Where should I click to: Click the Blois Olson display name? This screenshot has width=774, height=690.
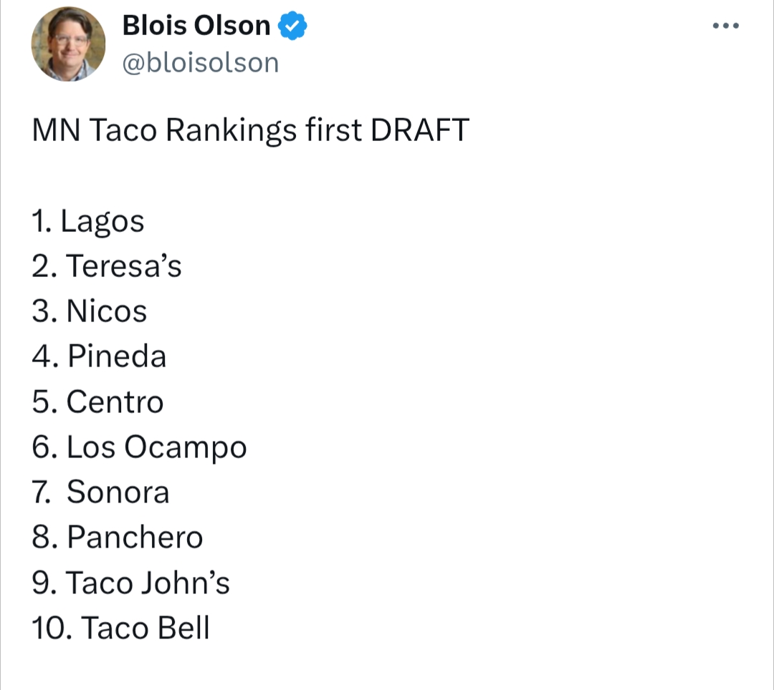pos(196,26)
